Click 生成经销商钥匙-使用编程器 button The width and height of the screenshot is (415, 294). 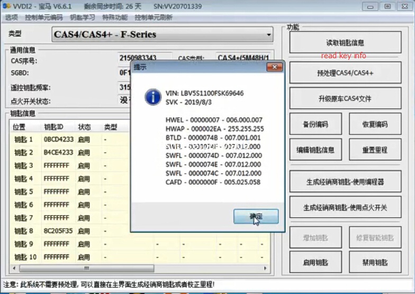coord(345,182)
